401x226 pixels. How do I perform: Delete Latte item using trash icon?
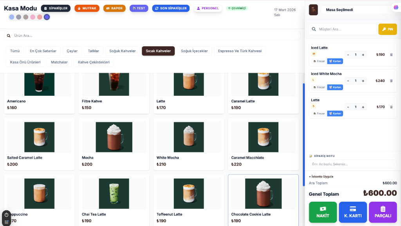pyautogui.click(x=391, y=107)
